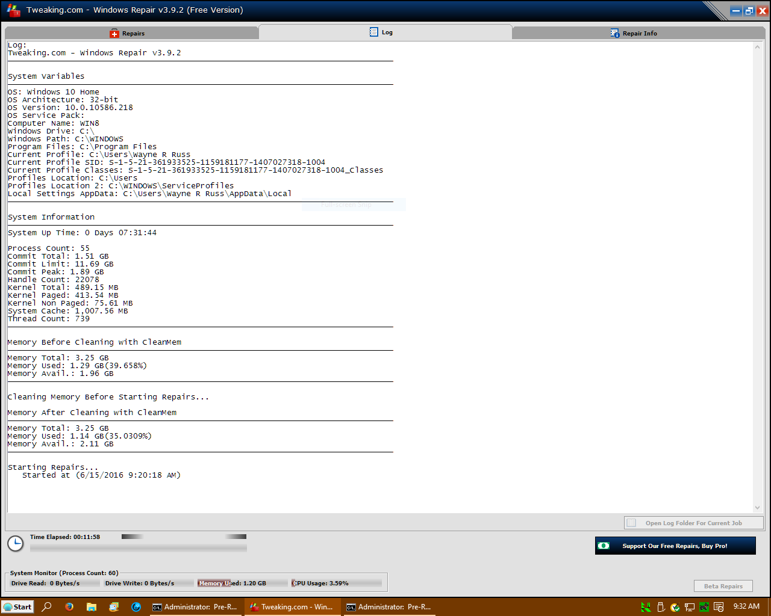This screenshot has width=771, height=616.
Task: Select the Log tab
Action: [381, 32]
